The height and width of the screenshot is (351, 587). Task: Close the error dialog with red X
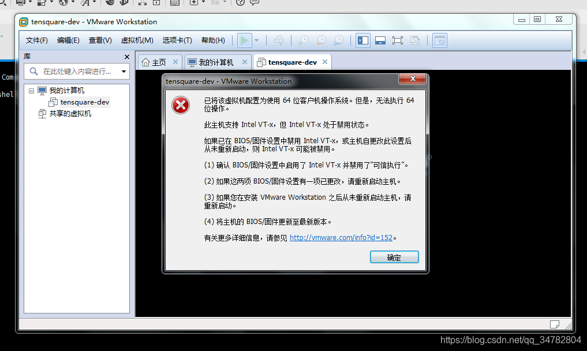(413, 79)
